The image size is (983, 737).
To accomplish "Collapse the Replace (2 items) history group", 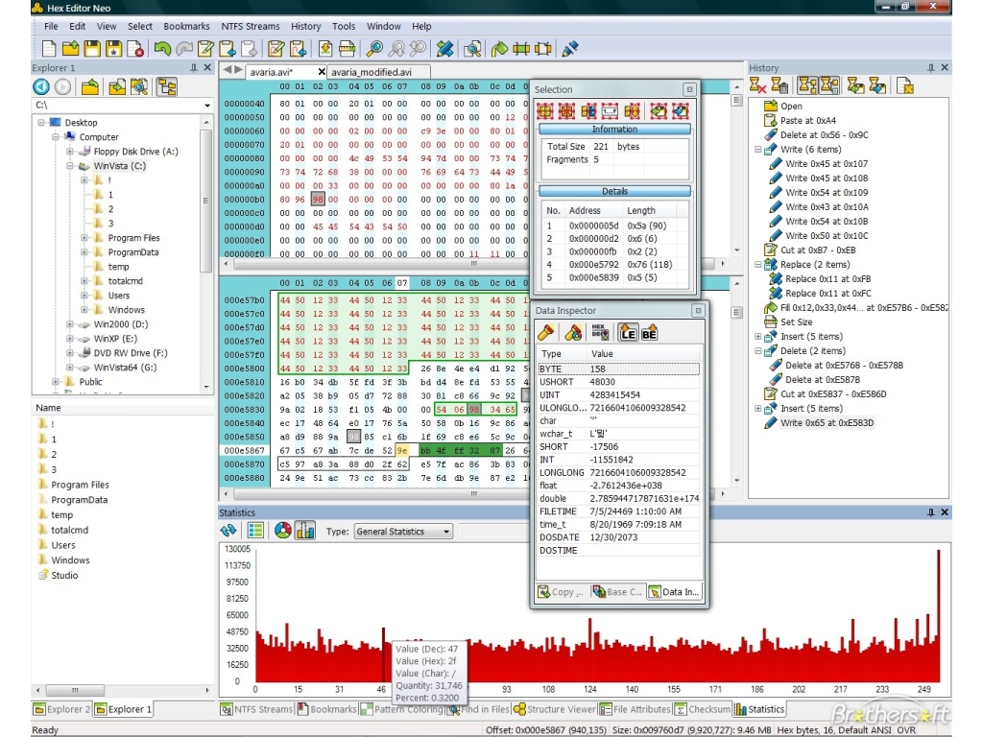I will tap(757, 265).
